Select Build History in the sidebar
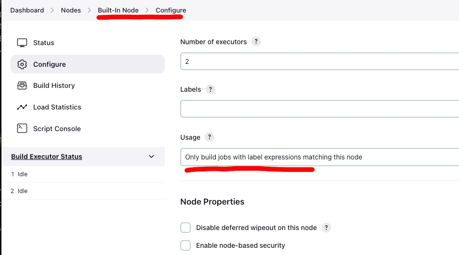 [x=54, y=85]
